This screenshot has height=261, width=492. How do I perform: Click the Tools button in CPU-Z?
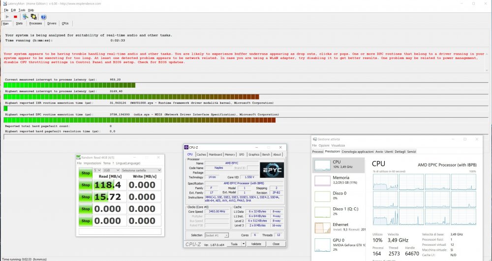[x=234, y=244]
